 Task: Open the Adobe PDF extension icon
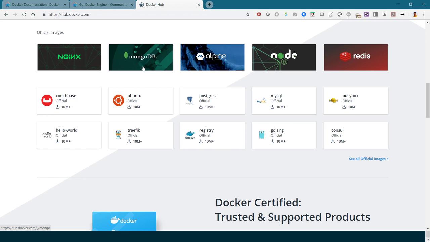tap(393, 14)
